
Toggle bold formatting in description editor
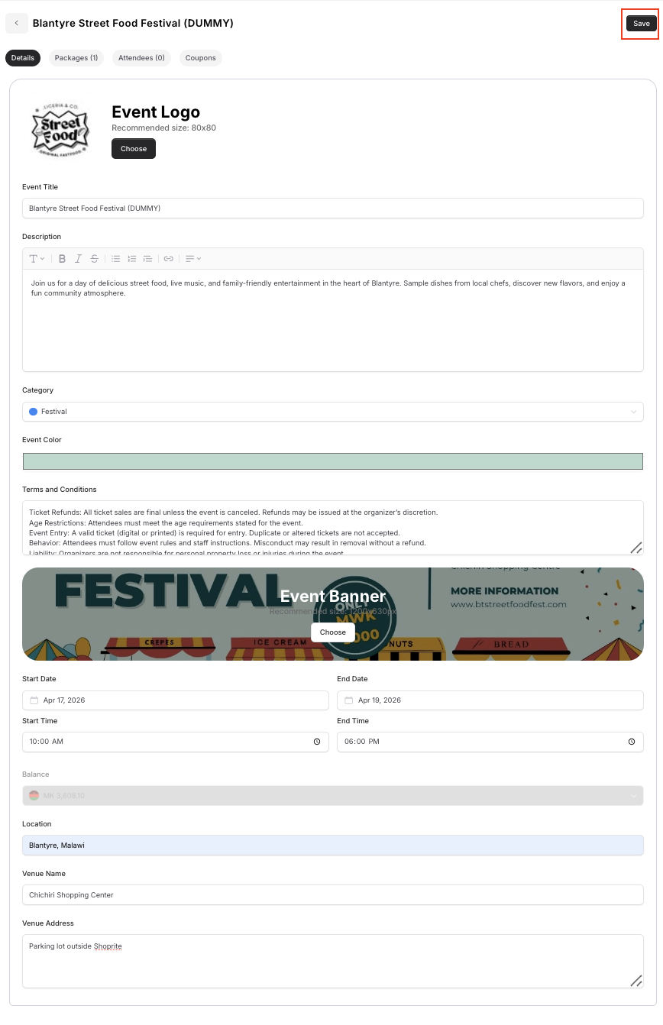[63, 259]
